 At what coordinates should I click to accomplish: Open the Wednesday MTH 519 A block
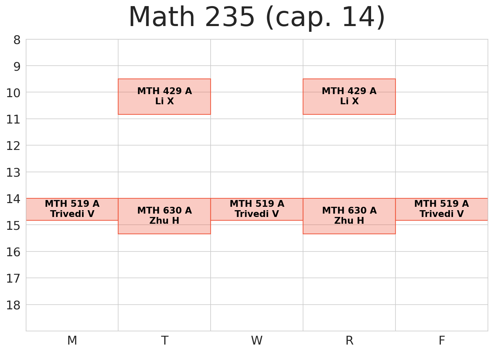click(x=257, y=209)
